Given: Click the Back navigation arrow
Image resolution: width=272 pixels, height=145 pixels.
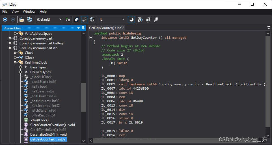Looking at the screenshot, I should [x=5, y=20].
